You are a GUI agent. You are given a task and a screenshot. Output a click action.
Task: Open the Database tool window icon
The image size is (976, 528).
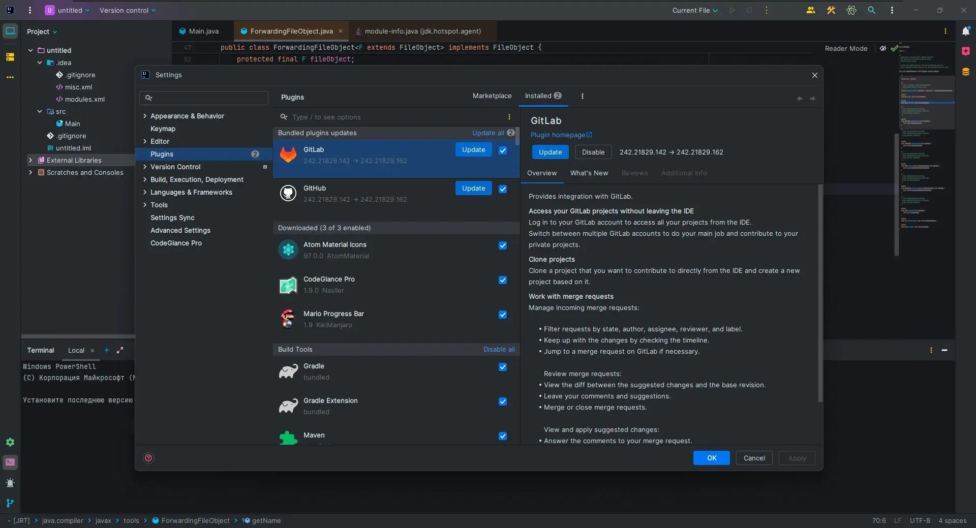coord(966,72)
